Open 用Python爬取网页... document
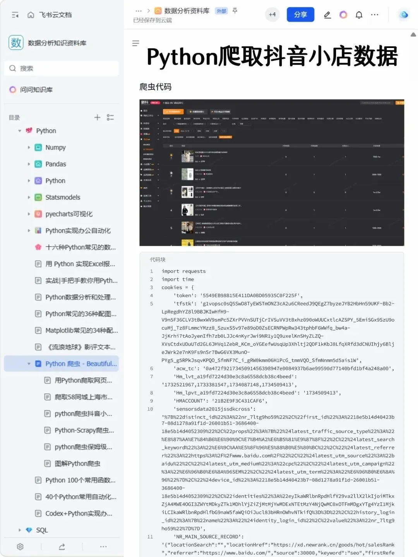The width and height of the screenshot is (418, 557). pos(83,380)
